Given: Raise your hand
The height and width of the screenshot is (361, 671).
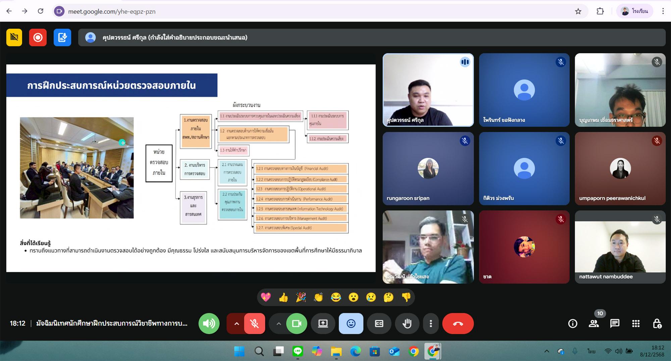Looking at the screenshot, I should click(x=407, y=323).
